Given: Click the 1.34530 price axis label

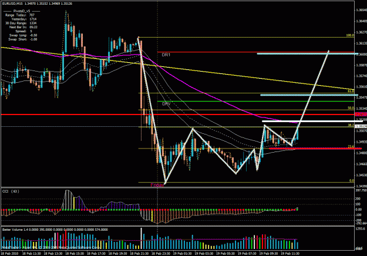Looking at the screenshot, I should click(361, 175).
